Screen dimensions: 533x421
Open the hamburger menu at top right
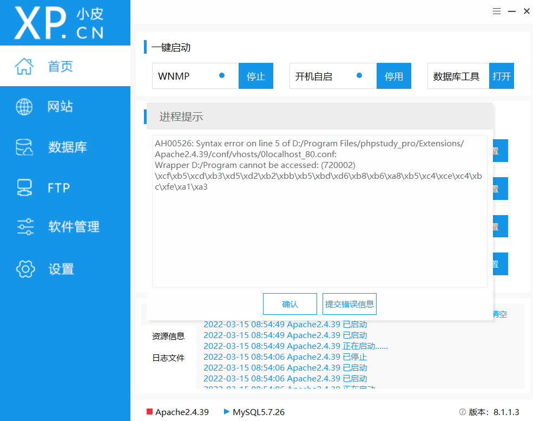pos(496,11)
